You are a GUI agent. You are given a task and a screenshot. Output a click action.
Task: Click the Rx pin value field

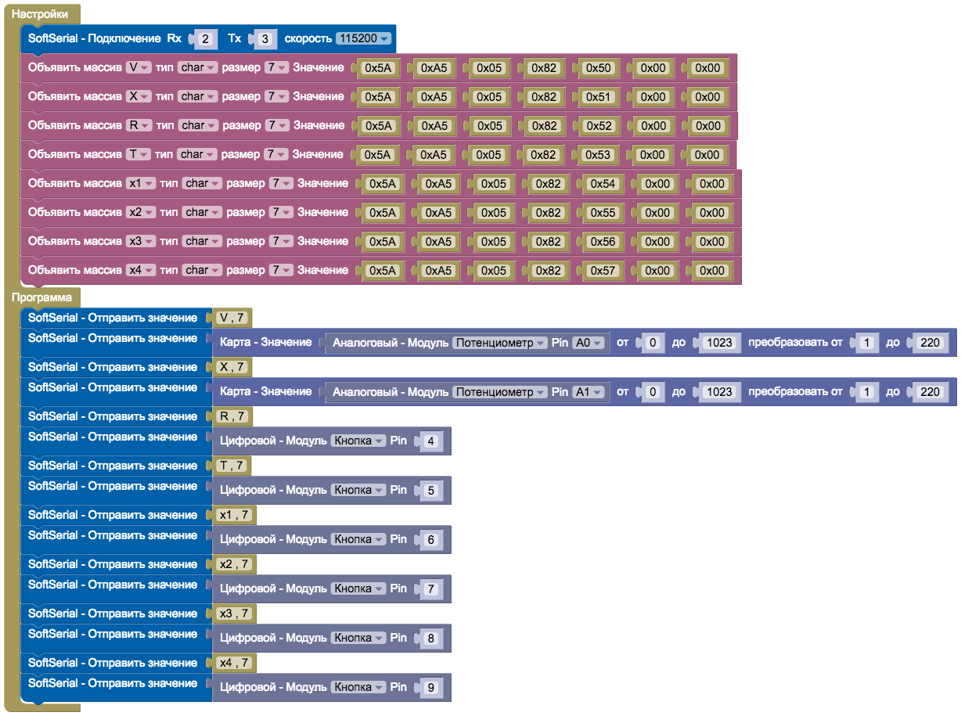(x=205, y=39)
